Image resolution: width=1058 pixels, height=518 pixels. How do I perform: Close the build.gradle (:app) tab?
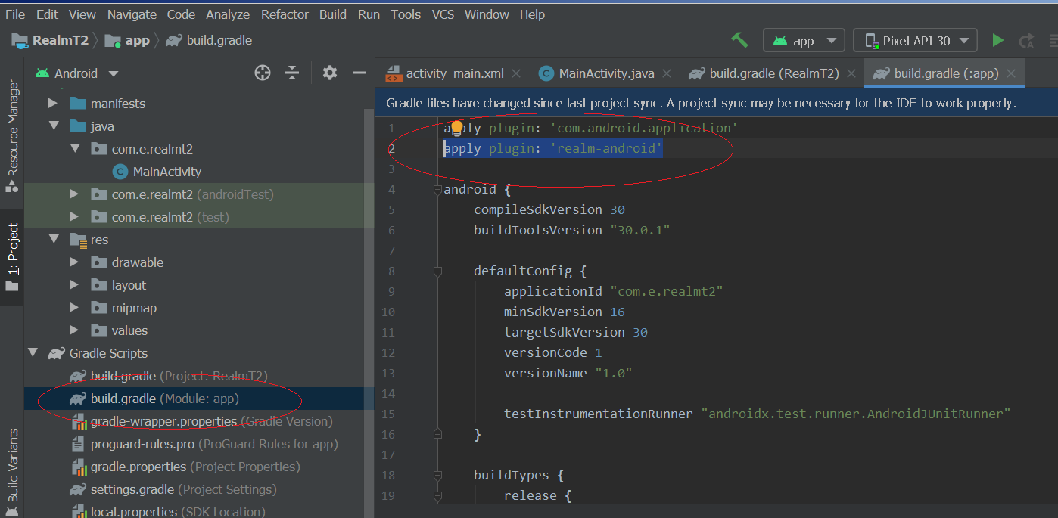(x=1011, y=73)
